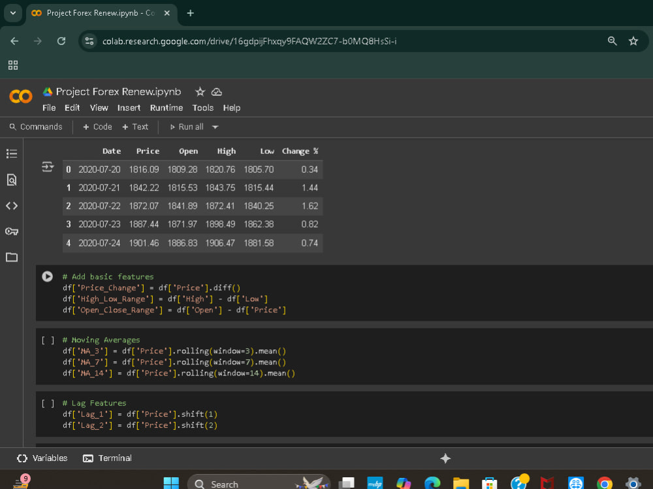Open File Explorer from taskbar
The height and width of the screenshot is (489, 653).
(x=461, y=482)
